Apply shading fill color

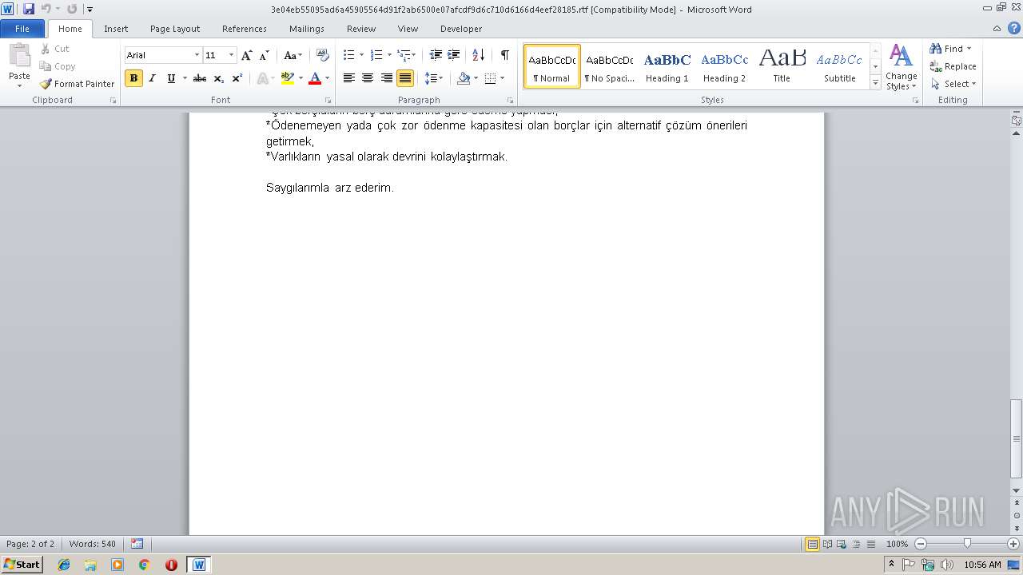(464, 78)
